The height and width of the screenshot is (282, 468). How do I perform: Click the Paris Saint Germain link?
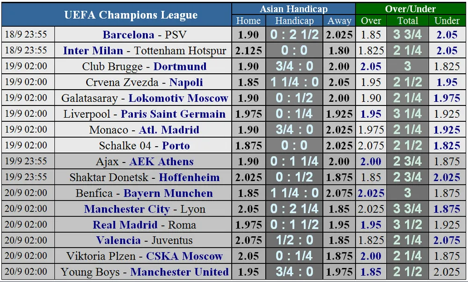173,114
